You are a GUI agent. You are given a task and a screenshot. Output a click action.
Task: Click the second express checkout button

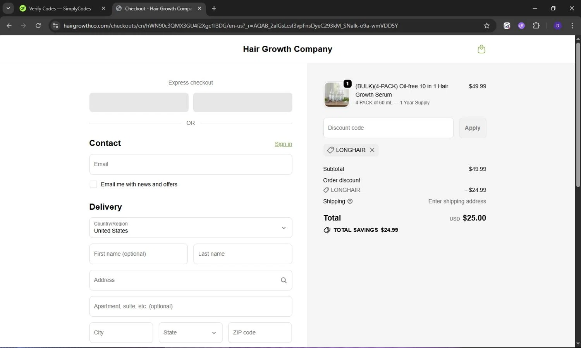pyautogui.click(x=242, y=102)
